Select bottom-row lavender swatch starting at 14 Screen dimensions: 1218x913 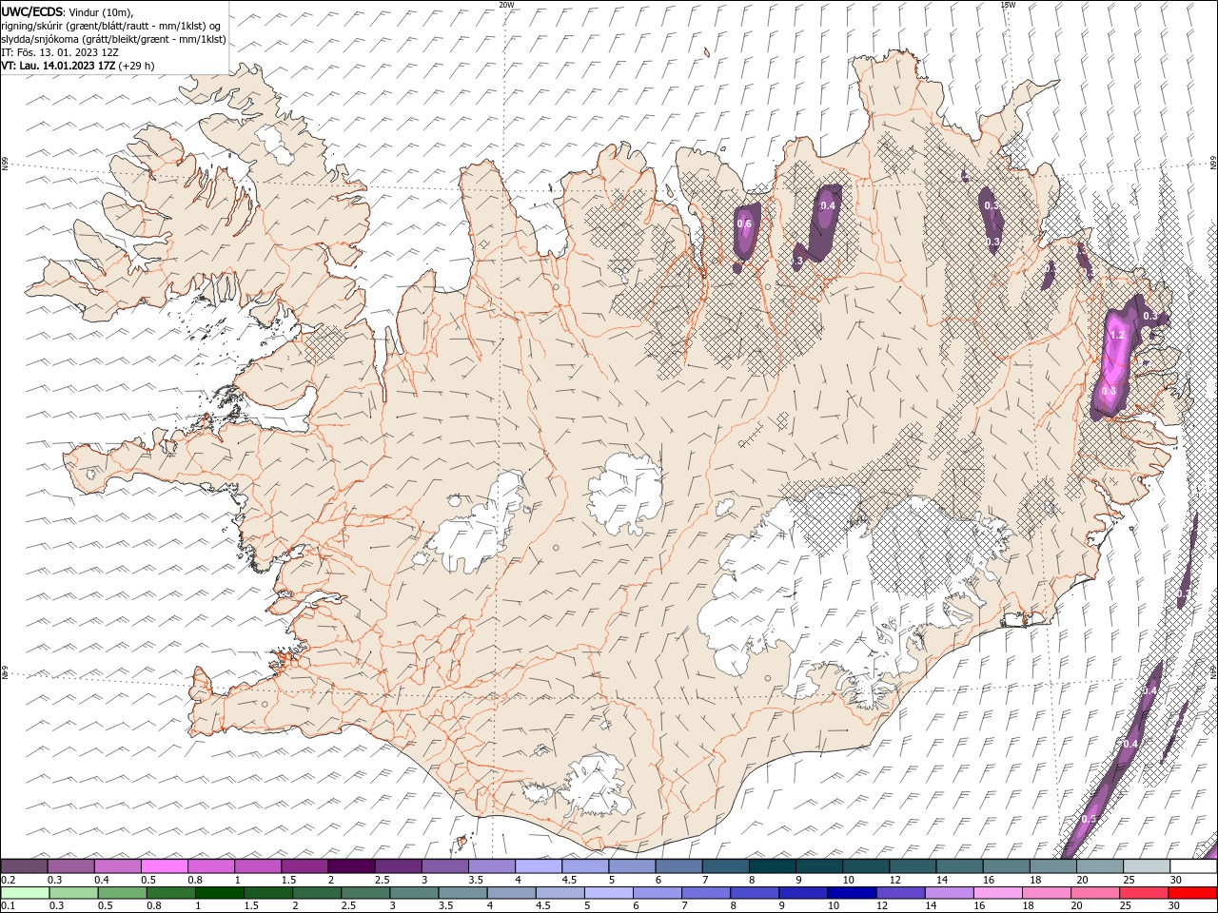click(x=948, y=893)
